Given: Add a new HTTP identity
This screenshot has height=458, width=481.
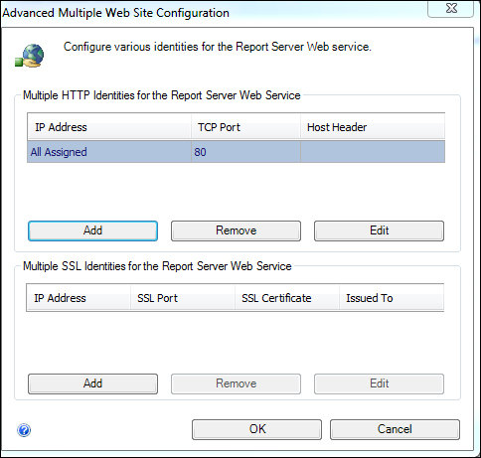Looking at the screenshot, I should coord(92,230).
